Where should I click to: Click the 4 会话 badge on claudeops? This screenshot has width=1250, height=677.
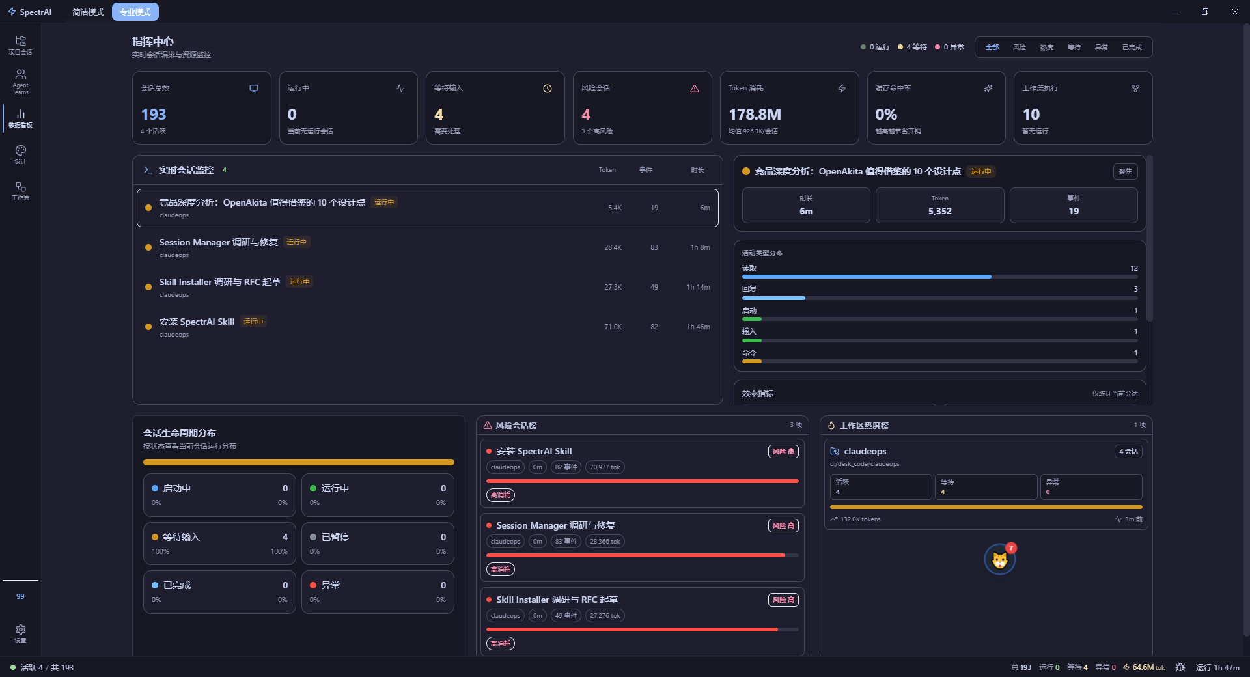1129,451
